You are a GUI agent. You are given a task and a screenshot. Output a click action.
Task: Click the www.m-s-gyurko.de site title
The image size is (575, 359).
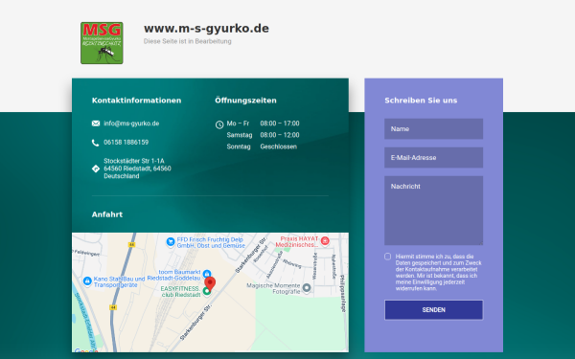click(x=206, y=28)
